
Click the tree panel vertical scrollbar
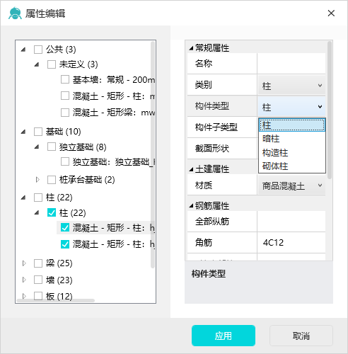click(153, 154)
